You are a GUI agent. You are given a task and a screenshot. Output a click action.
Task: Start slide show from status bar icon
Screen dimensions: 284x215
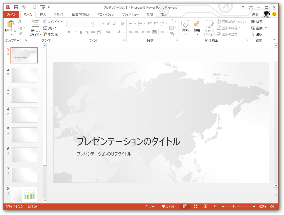pyautogui.click(x=216, y=206)
